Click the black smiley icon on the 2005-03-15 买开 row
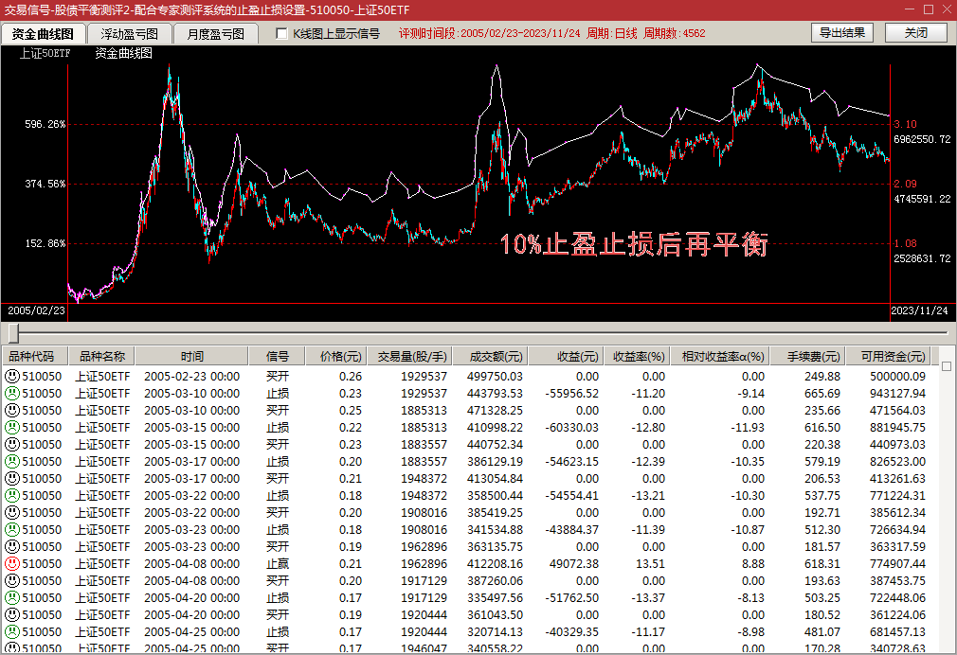Image resolution: width=957 pixels, height=655 pixels. [12, 445]
